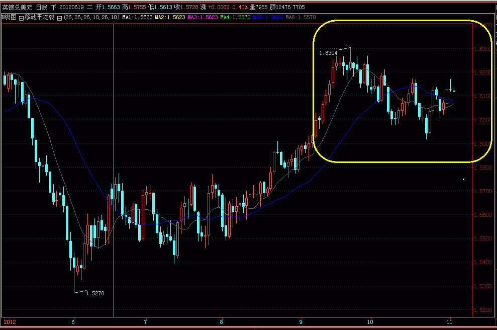Click the 1.5800 price axis label
Image resolution: width=497 pixels, height=330 pixels.
click(x=482, y=168)
